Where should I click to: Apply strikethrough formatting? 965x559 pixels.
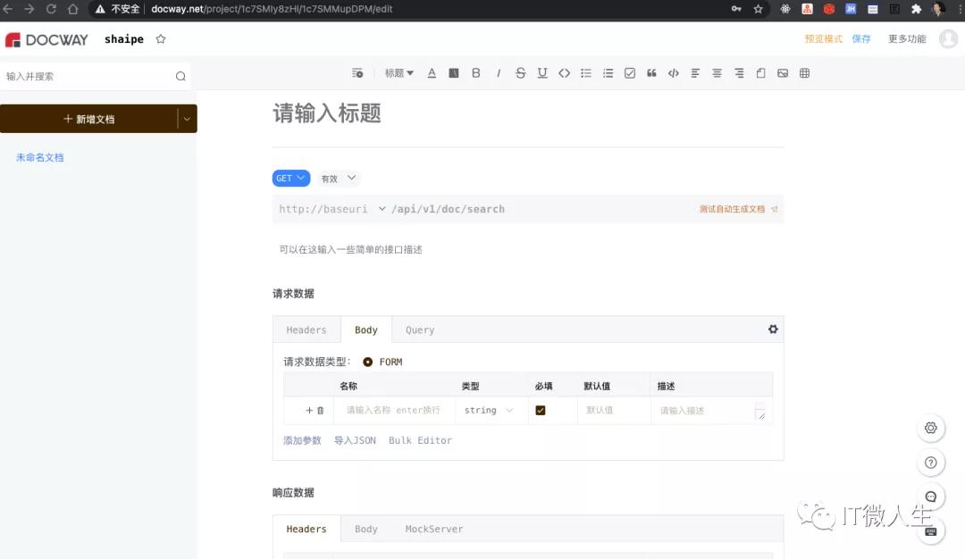(520, 73)
